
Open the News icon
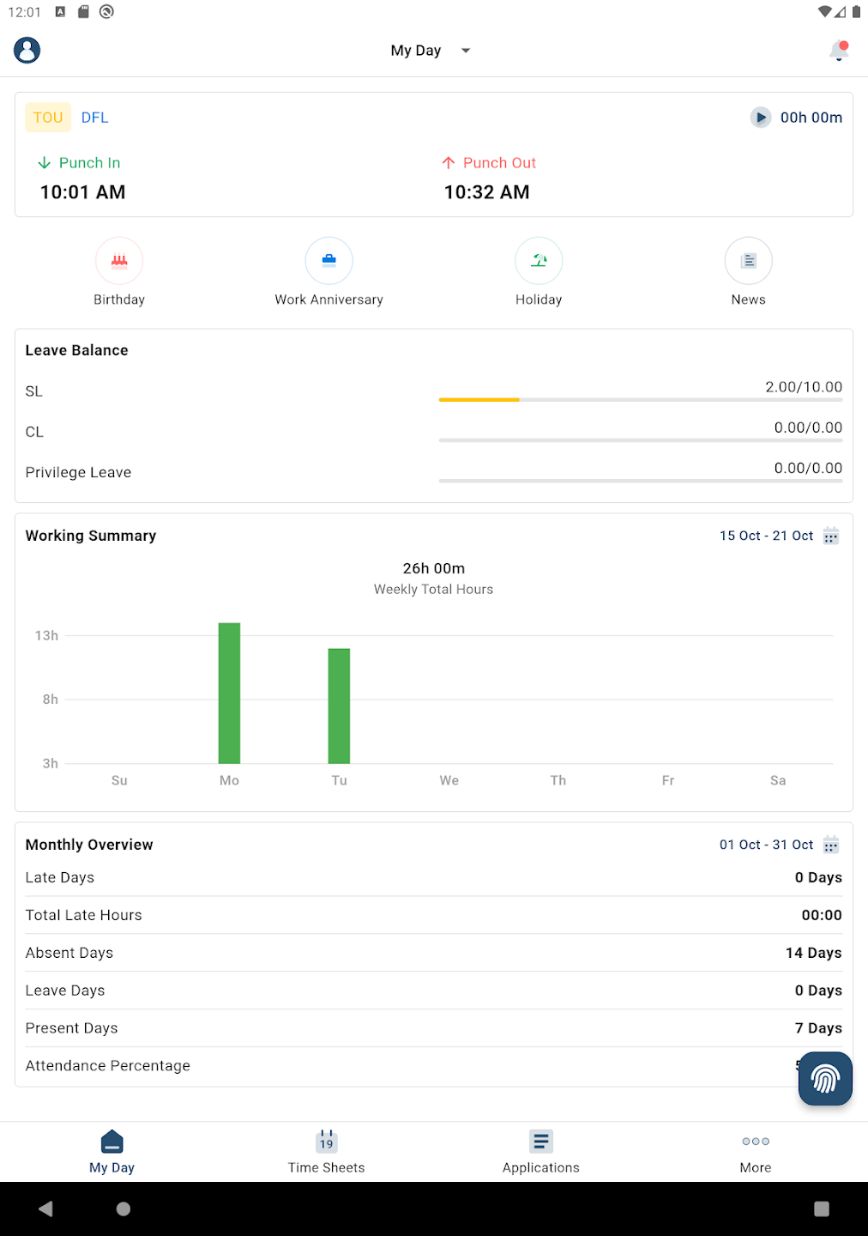[748, 261]
